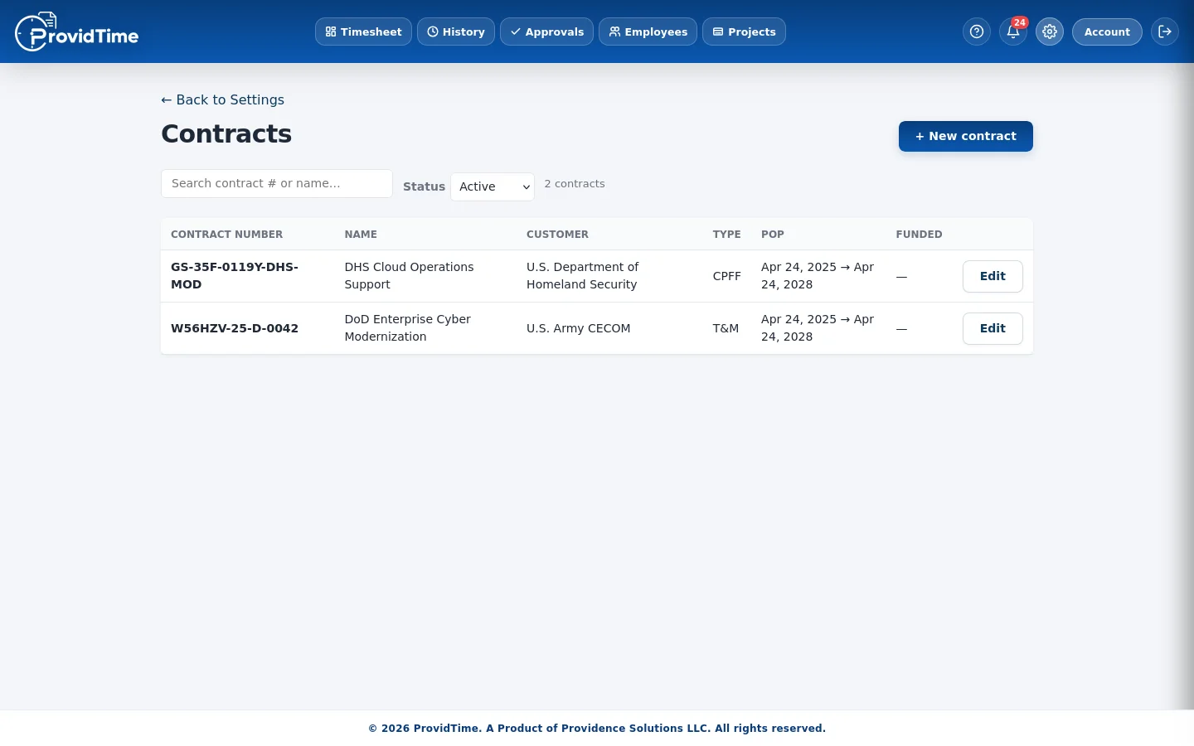Open the settings gear icon
Viewport: 1194px width, 746px height.
point(1050,31)
